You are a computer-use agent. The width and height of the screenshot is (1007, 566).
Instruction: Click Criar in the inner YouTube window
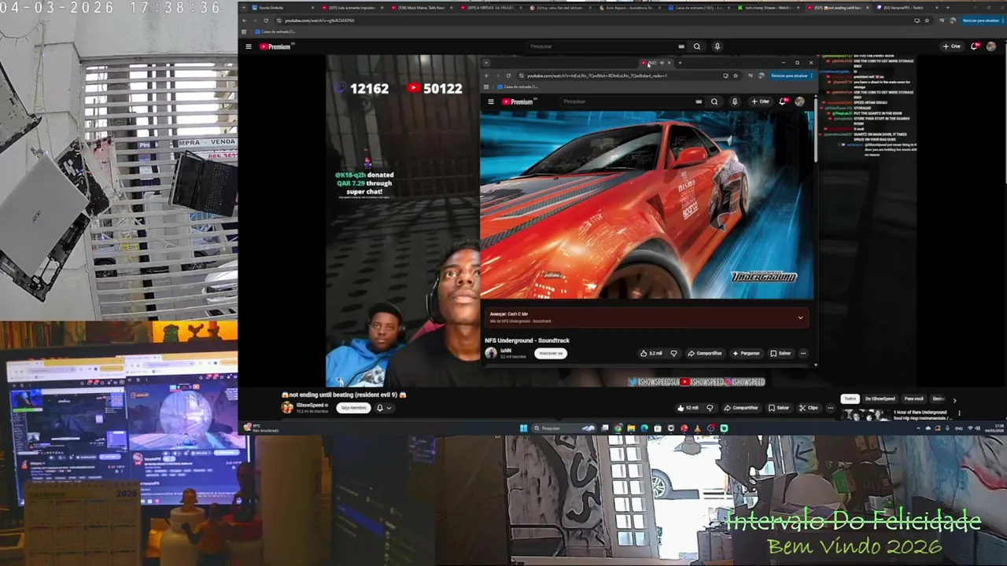[760, 101]
